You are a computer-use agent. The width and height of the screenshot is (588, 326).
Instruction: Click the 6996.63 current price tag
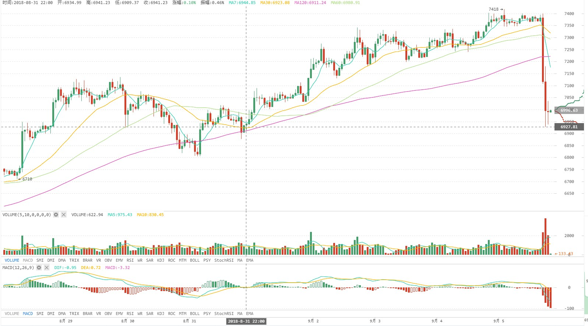point(569,110)
